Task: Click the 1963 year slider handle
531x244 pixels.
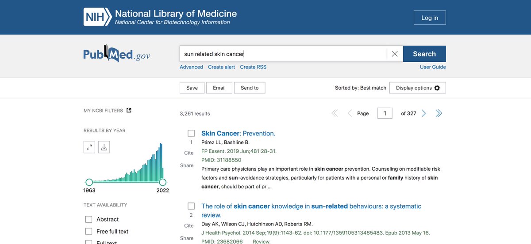Action: click(x=89, y=182)
